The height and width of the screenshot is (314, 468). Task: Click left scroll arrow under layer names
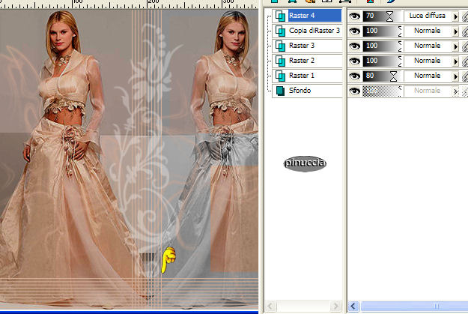tap(270, 307)
